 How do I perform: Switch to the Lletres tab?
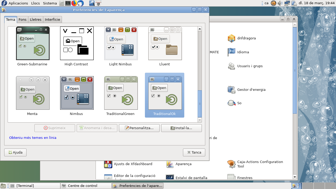[x=36, y=19]
